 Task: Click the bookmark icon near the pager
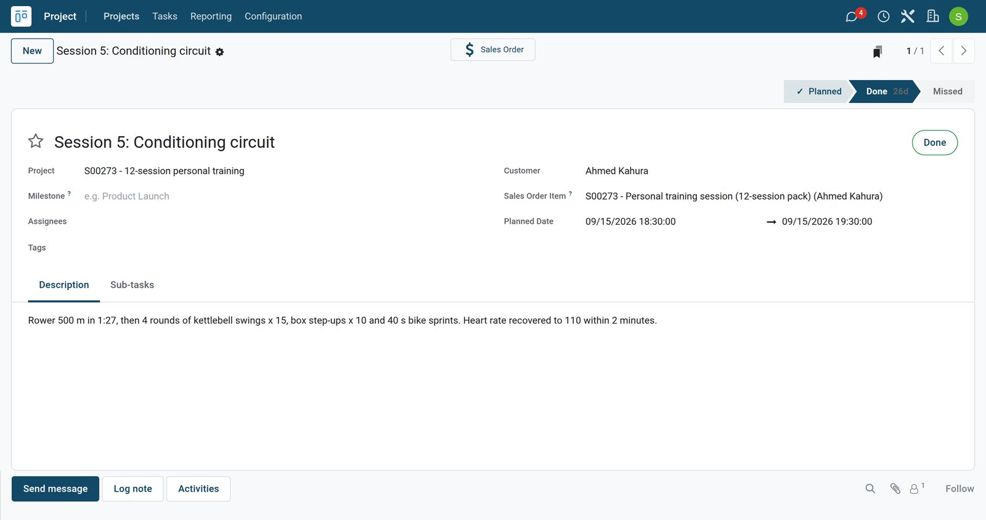click(x=878, y=51)
